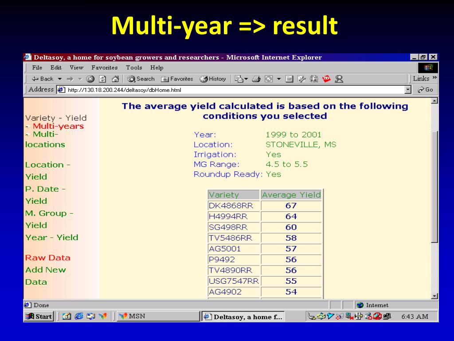This screenshot has height=341, width=454.
Task: Click the Messenger person icon
Action: 339,79
